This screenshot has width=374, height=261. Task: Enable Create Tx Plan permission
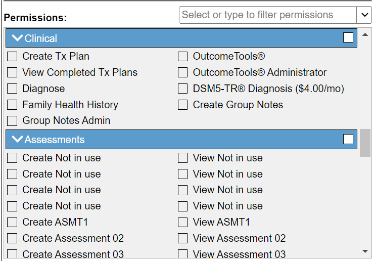(x=12, y=57)
